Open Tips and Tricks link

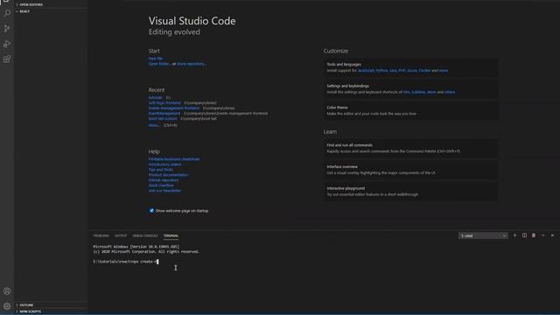coord(161,170)
